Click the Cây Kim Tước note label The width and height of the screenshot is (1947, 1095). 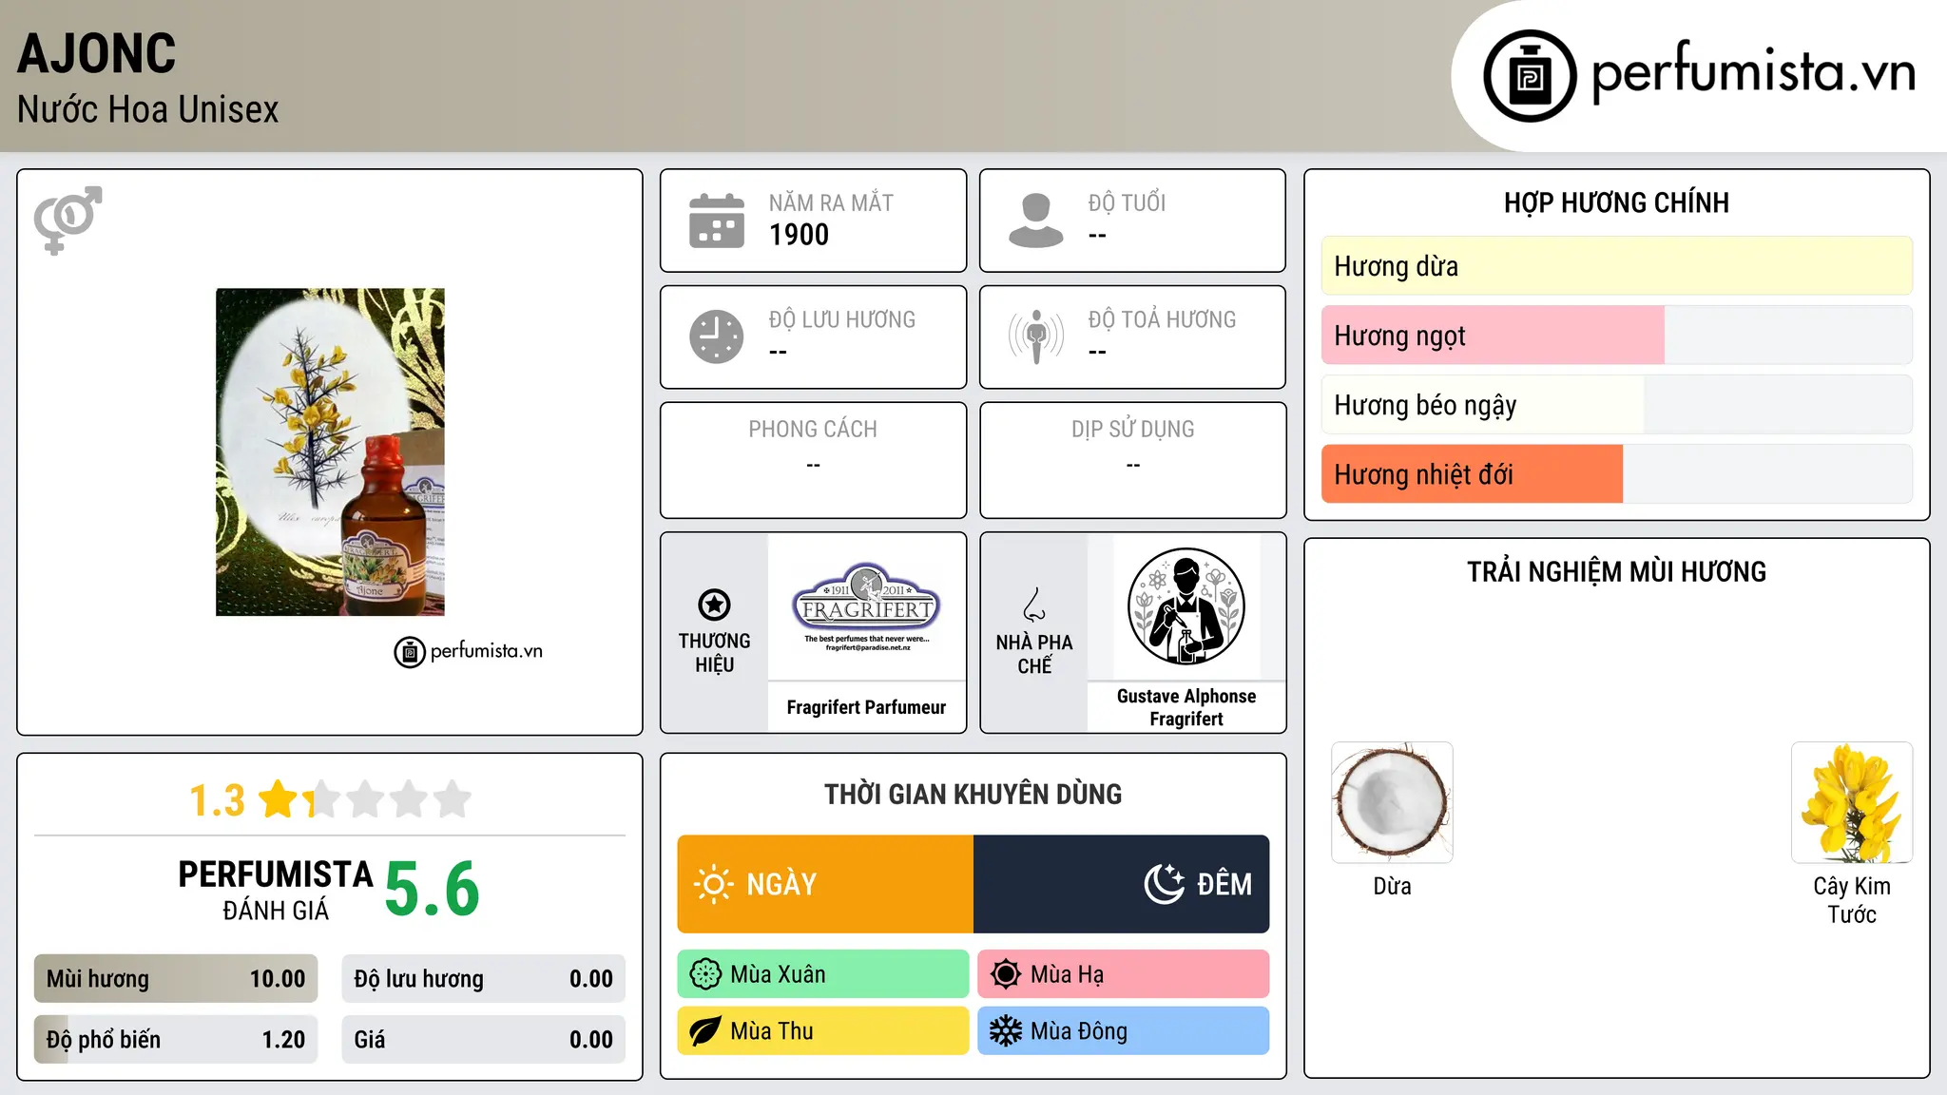(x=1852, y=900)
